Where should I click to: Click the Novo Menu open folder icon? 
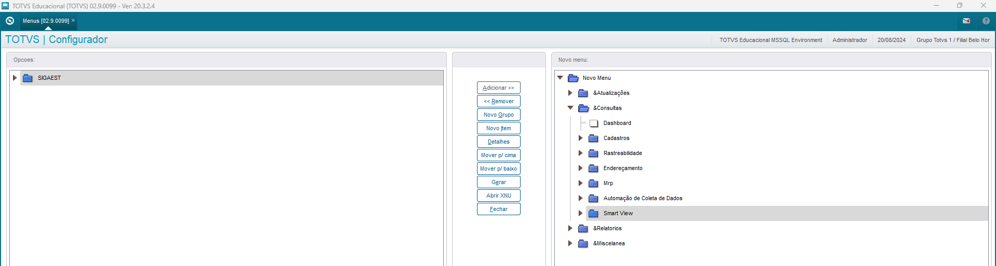pos(573,78)
